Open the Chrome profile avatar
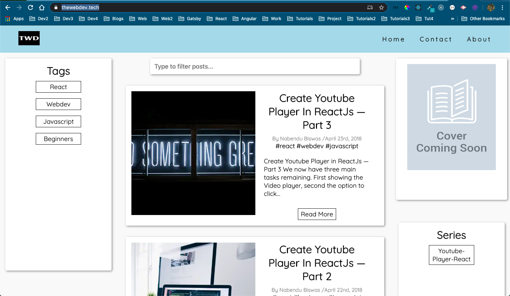The image size is (510, 296). pos(491,7)
